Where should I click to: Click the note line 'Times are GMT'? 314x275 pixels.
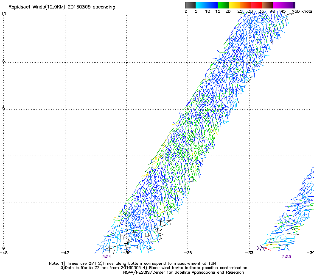point(82,264)
